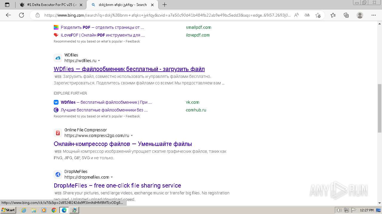The width and height of the screenshot is (382, 214).
Task: Close the Delta Executor tab
Action: click(81, 5)
